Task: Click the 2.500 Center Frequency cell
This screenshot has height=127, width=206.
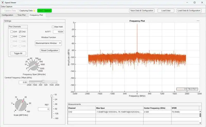Action: tap(157, 112)
